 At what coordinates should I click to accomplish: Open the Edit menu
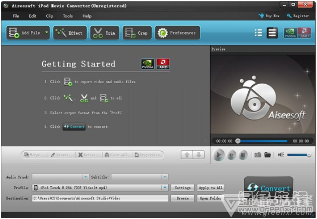point(32,16)
